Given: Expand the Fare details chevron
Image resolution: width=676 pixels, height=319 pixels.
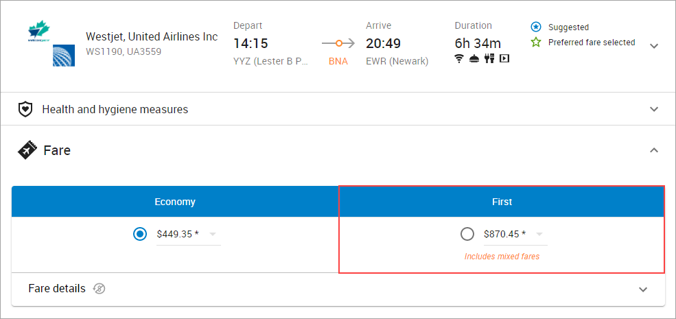Looking at the screenshot, I should tap(643, 289).
